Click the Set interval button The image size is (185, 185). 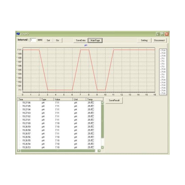tap(48, 40)
